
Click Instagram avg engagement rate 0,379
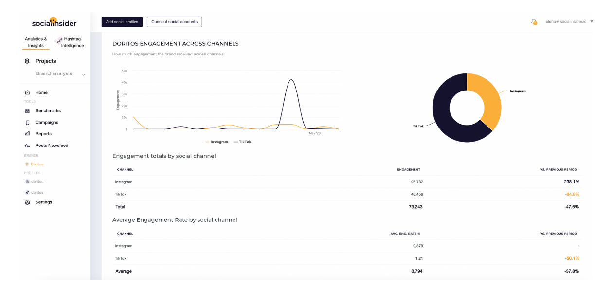pyautogui.click(x=418, y=246)
